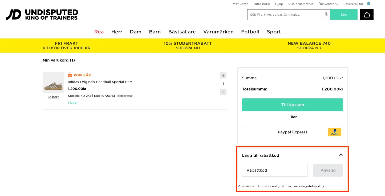
Task: Open the adidas Handball Spezial product thumbnail
Action: click(53, 82)
